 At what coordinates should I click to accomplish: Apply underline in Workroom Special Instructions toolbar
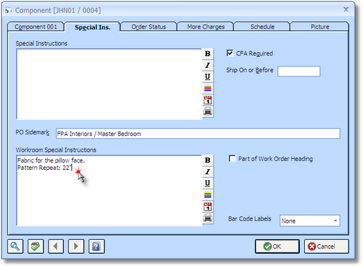[208, 183]
